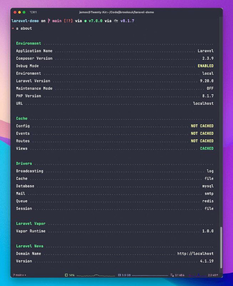
Task: Close the terminal window with red button
Action: 15,12
